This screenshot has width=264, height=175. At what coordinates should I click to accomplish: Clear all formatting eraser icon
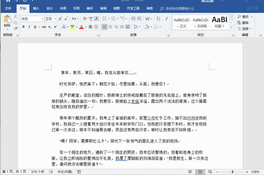85,19
